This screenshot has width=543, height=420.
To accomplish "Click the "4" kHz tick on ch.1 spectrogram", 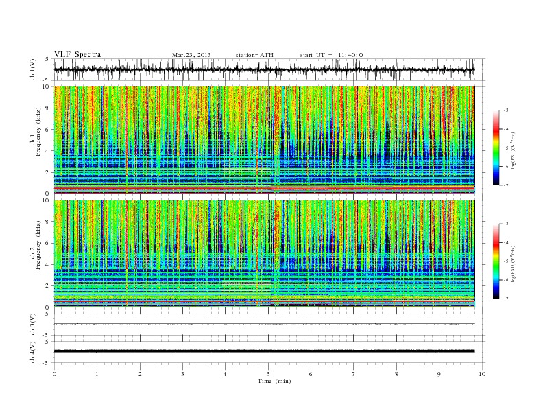I will point(48,151).
